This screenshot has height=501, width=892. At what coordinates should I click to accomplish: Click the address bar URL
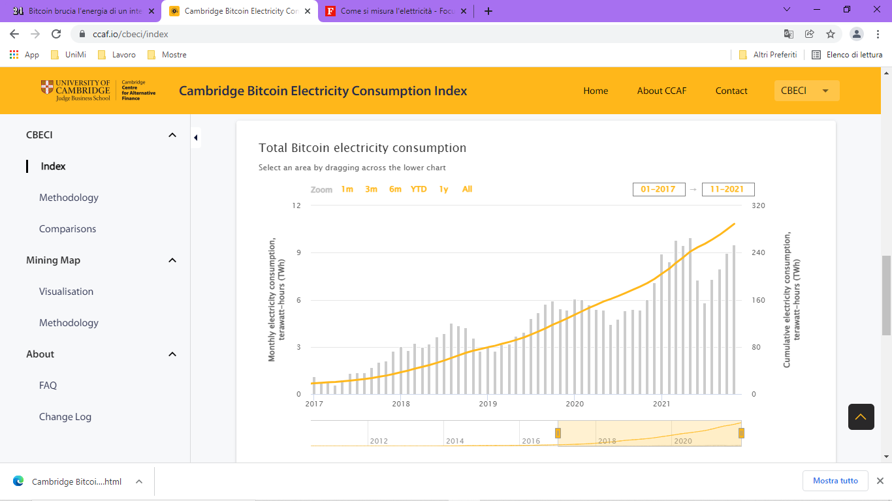(x=131, y=34)
